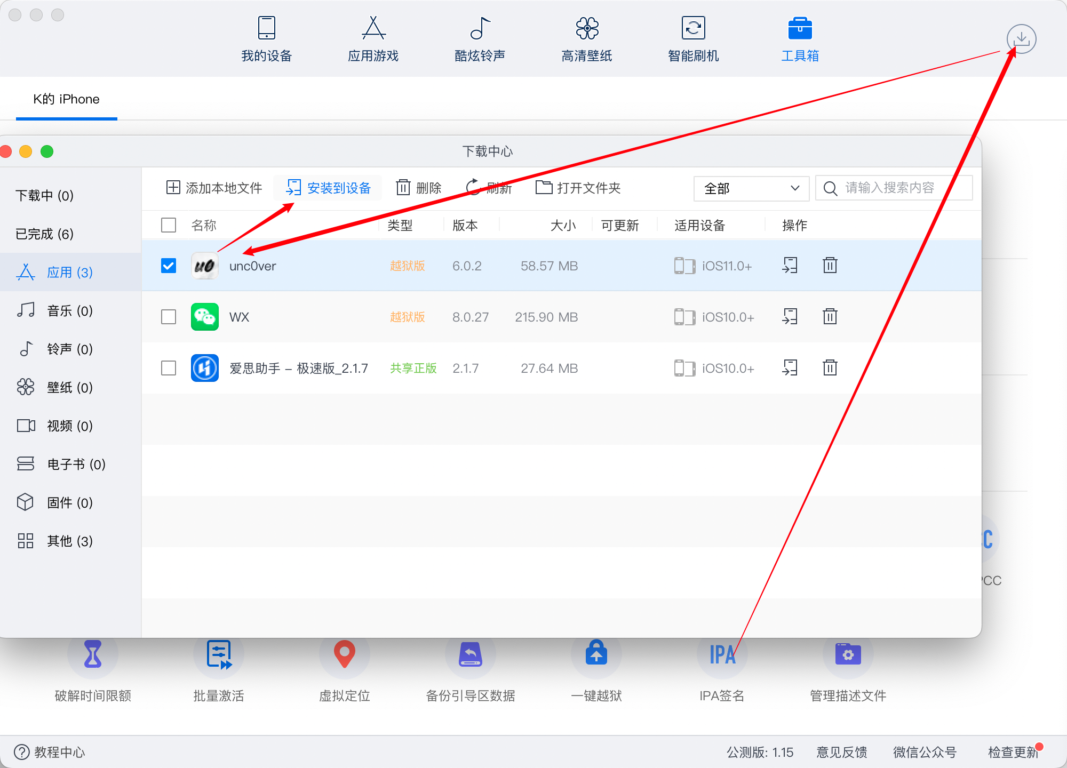Select 固件 (0) category
The height and width of the screenshot is (768, 1067).
pyautogui.click(x=70, y=502)
